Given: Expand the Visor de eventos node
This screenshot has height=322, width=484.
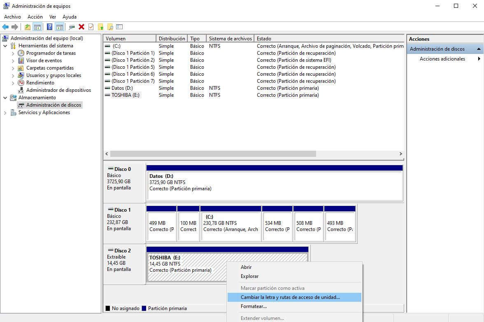Looking at the screenshot, I should coord(13,61).
